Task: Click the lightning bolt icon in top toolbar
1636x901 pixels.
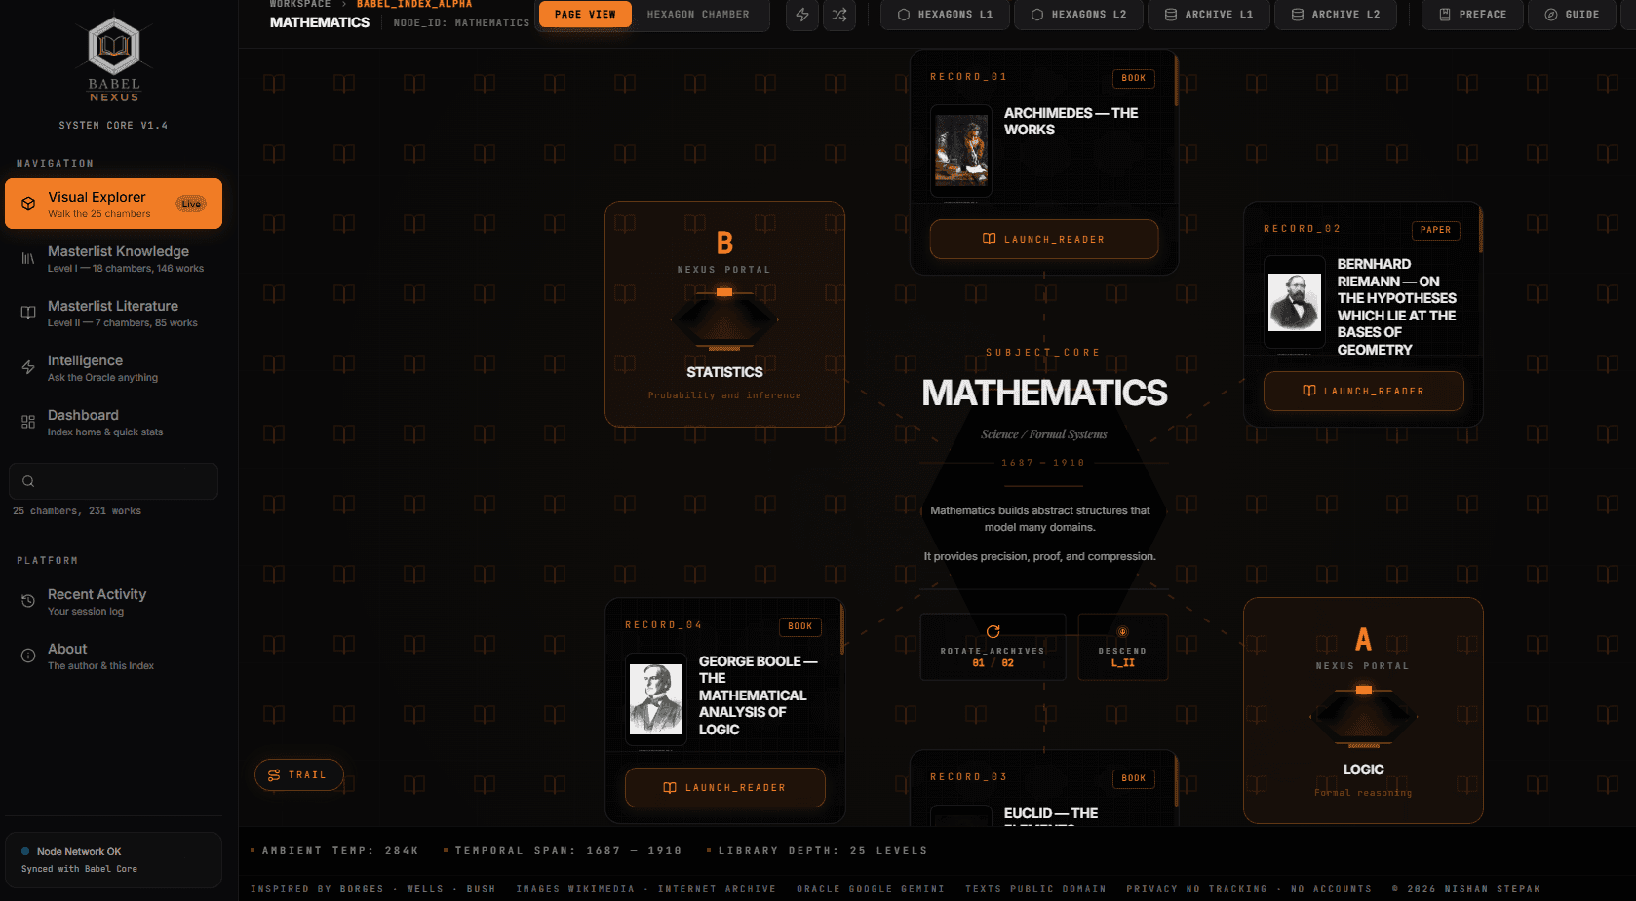Action: pyautogui.click(x=802, y=15)
